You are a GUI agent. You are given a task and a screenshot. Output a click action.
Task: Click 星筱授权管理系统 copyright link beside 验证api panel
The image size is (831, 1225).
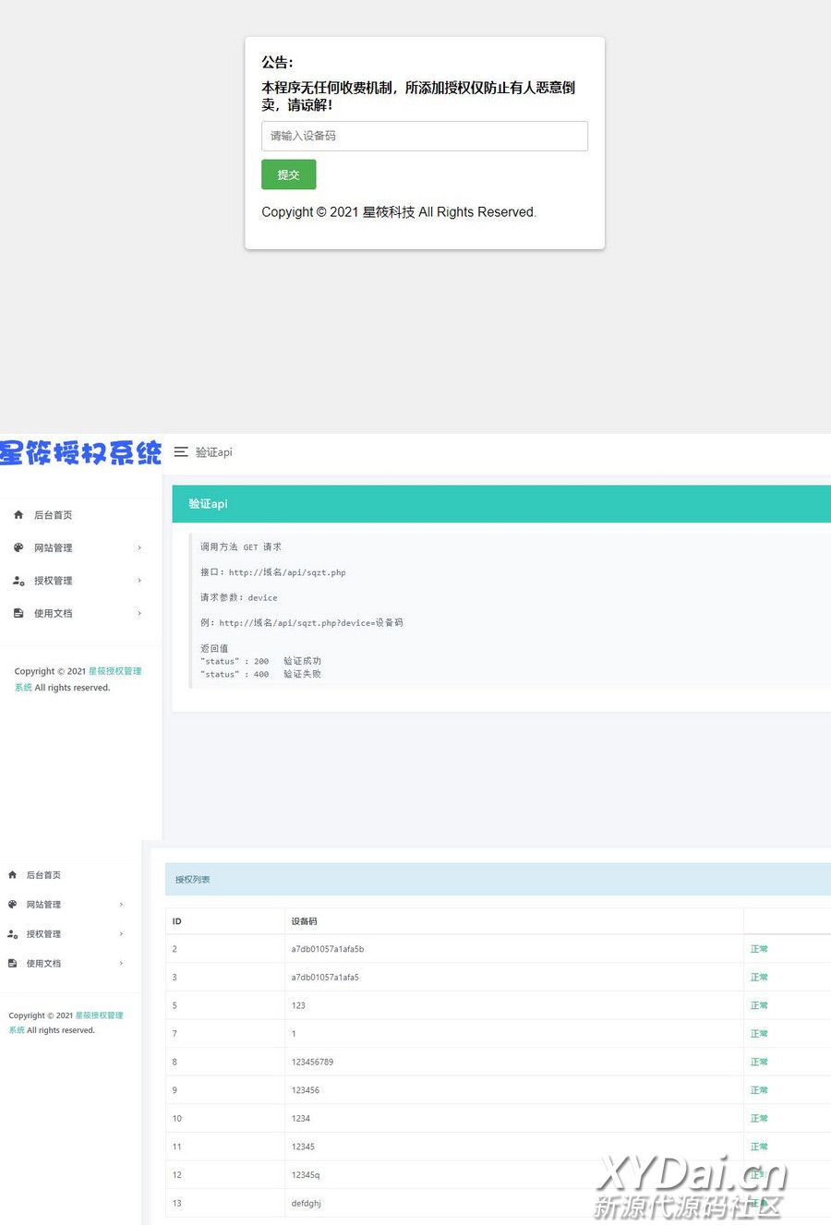[x=114, y=671]
